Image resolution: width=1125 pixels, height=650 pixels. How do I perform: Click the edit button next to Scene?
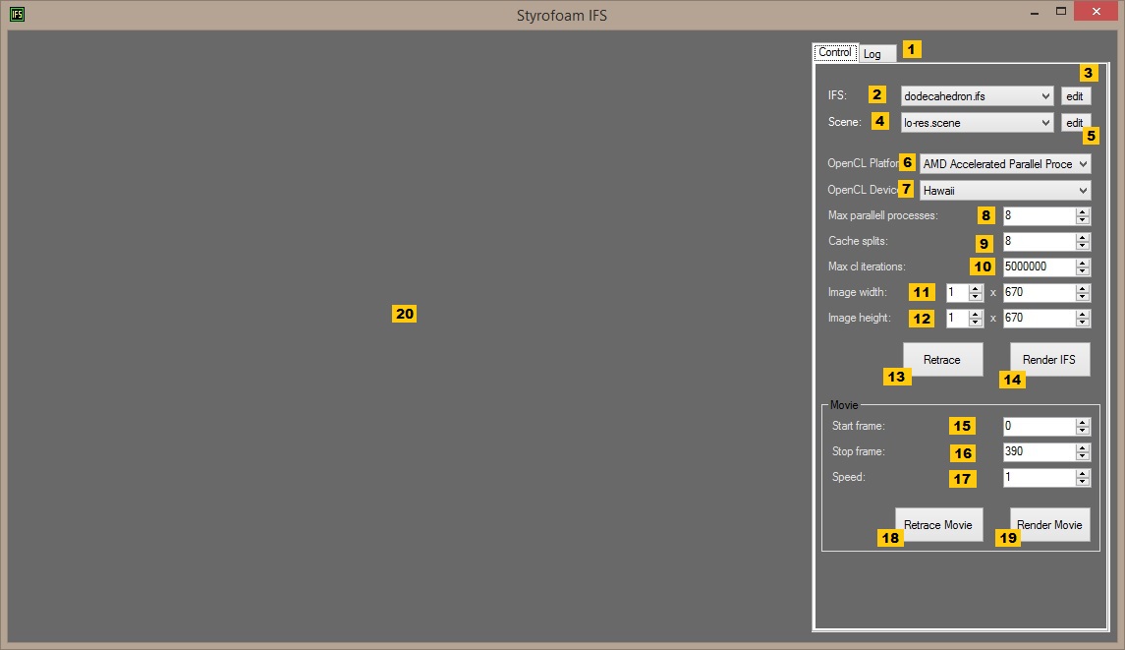coord(1076,123)
